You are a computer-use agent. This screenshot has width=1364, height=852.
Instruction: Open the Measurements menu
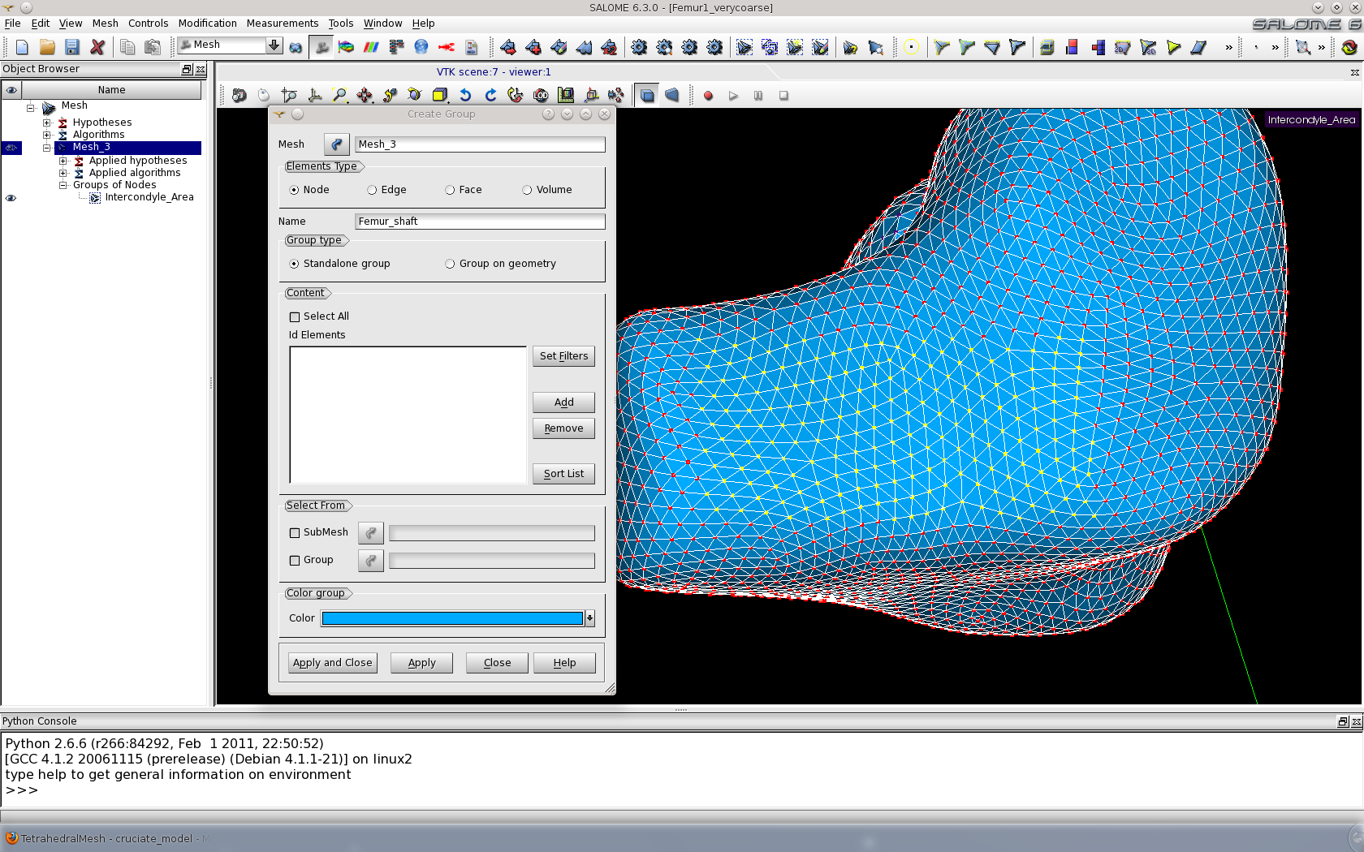click(x=282, y=23)
